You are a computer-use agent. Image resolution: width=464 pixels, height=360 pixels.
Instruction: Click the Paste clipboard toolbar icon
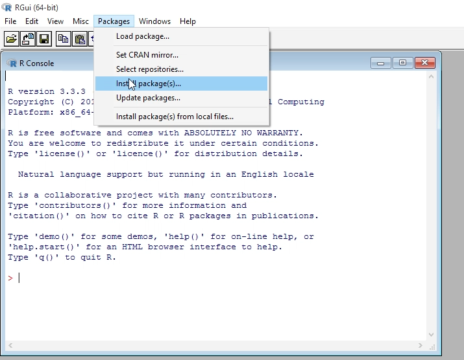point(80,39)
